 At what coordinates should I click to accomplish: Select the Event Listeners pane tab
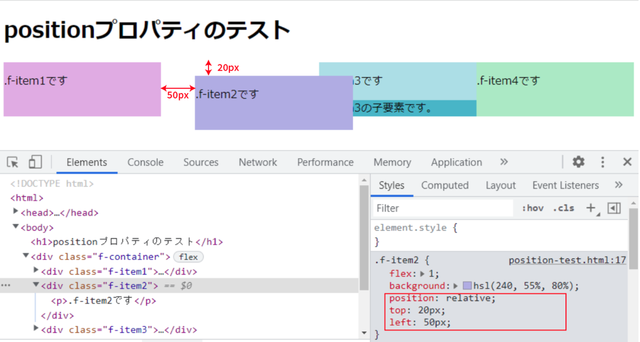(565, 185)
